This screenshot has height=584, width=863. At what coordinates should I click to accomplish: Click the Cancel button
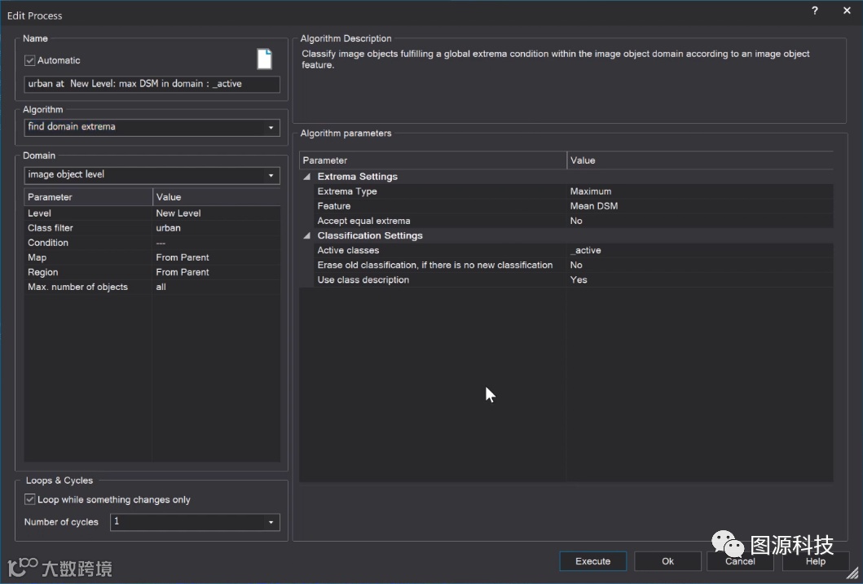coord(740,561)
